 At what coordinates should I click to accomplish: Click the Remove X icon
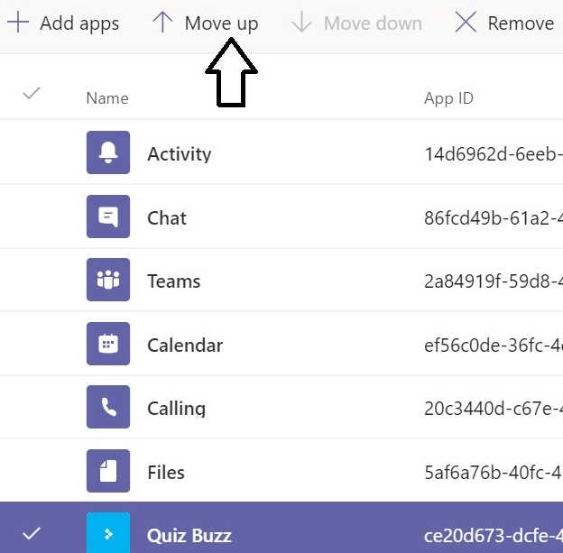466,23
